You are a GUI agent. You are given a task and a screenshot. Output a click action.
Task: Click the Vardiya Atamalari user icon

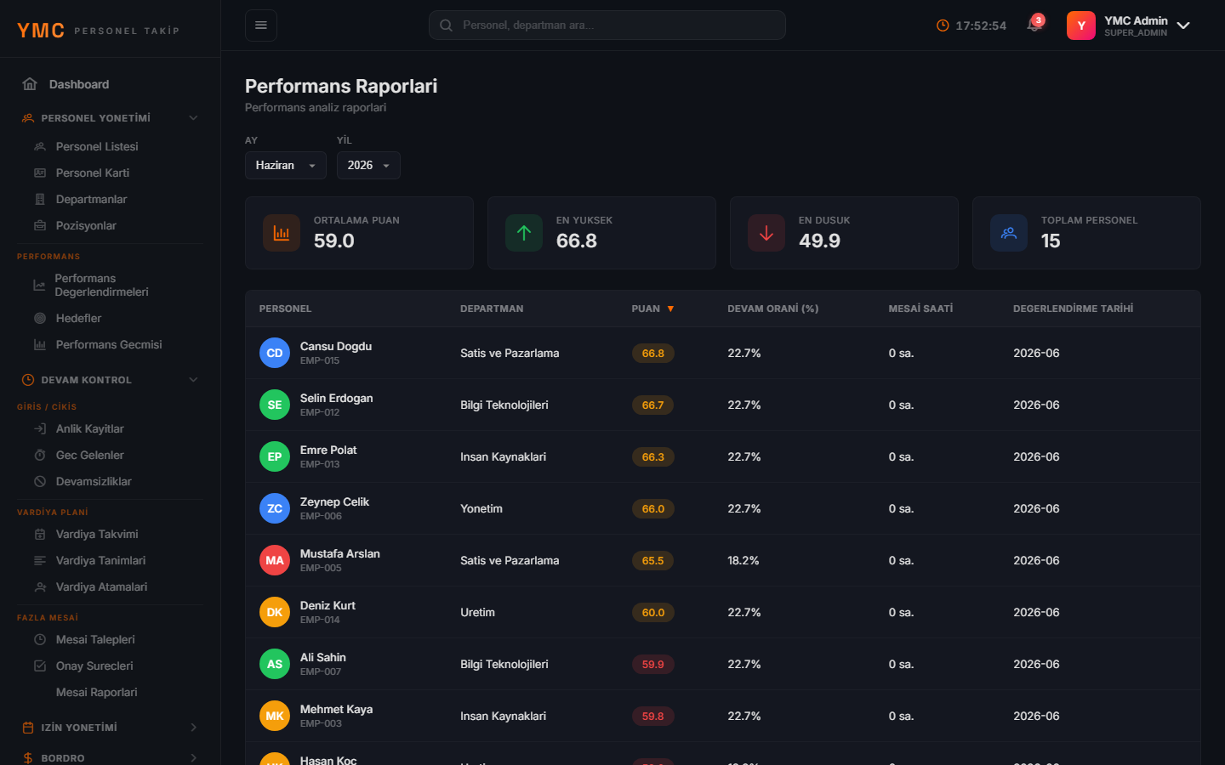40,586
